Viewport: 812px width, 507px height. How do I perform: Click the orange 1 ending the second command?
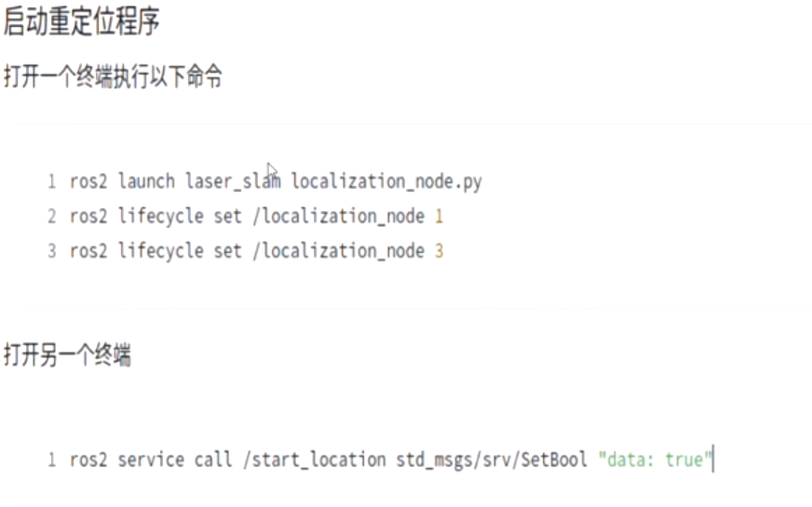tap(440, 217)
